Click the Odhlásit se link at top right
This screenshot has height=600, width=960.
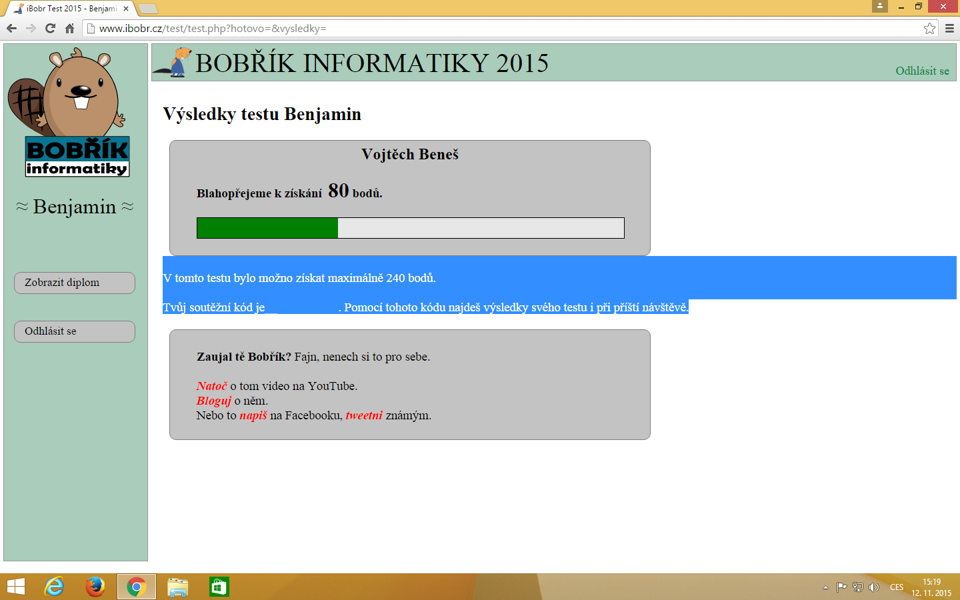coord(923,70)
